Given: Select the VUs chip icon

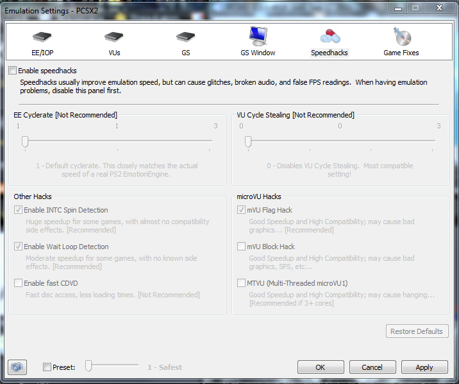Looking at the screenshot, I should coord(113,37).
